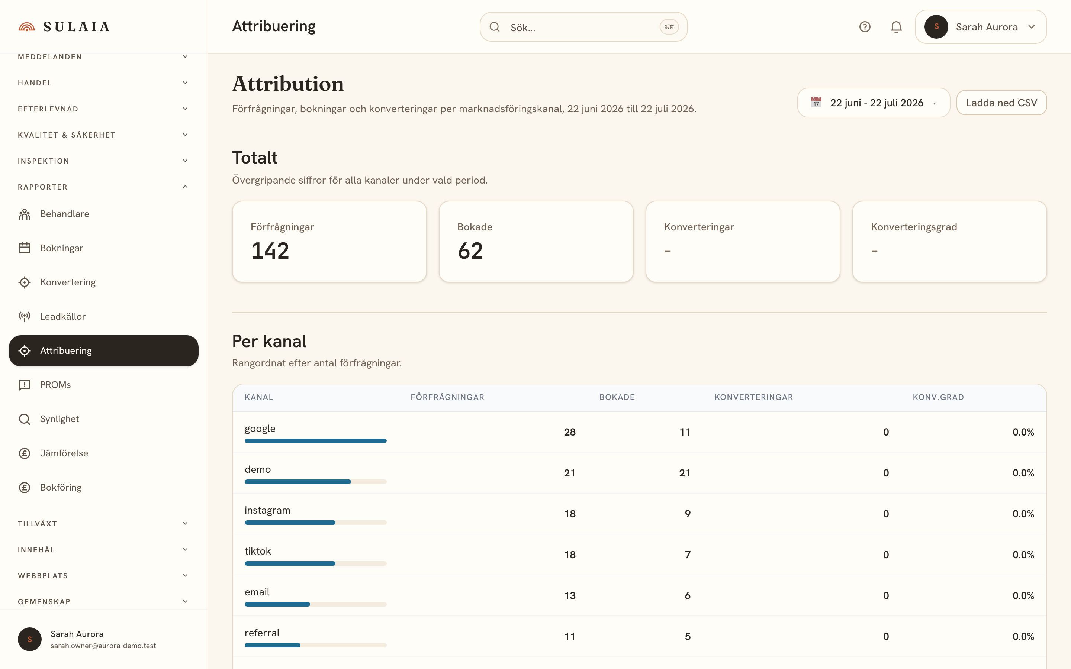Image resolution: width=1071 pixels, height=669 pixels.
Task: Click the demo channel progress bar
Action: click(316, 481)
